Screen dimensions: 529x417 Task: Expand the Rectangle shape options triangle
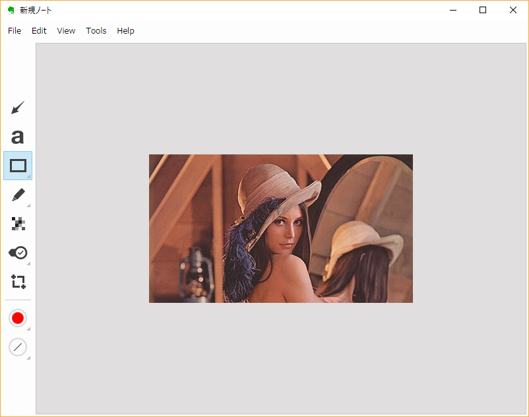(28, 176)
